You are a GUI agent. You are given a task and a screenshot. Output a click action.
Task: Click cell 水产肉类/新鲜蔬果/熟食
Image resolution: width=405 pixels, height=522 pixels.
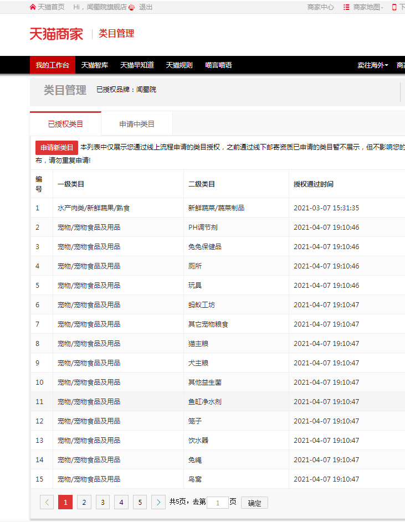(94, 208)
